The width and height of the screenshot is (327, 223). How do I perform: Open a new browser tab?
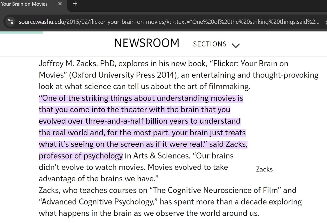click(75, 4)
